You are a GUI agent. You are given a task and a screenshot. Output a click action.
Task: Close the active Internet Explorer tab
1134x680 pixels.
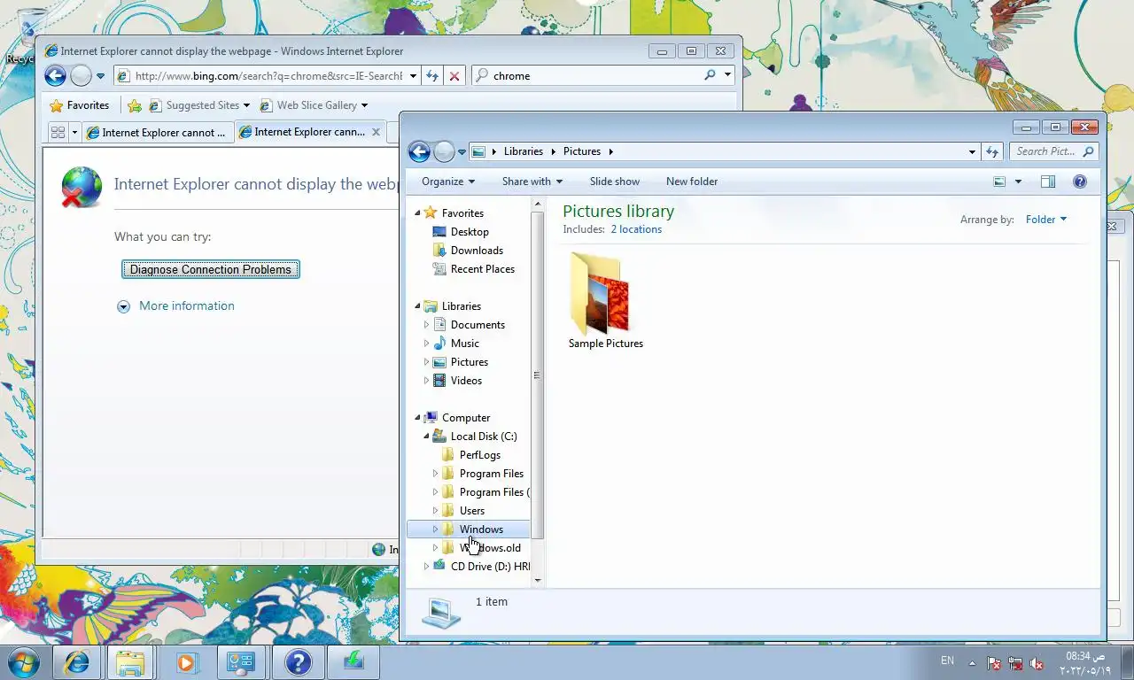click(376, 132)
